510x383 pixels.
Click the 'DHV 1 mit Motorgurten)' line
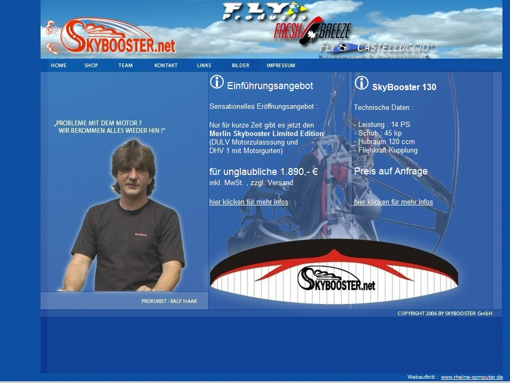(246, 151)
